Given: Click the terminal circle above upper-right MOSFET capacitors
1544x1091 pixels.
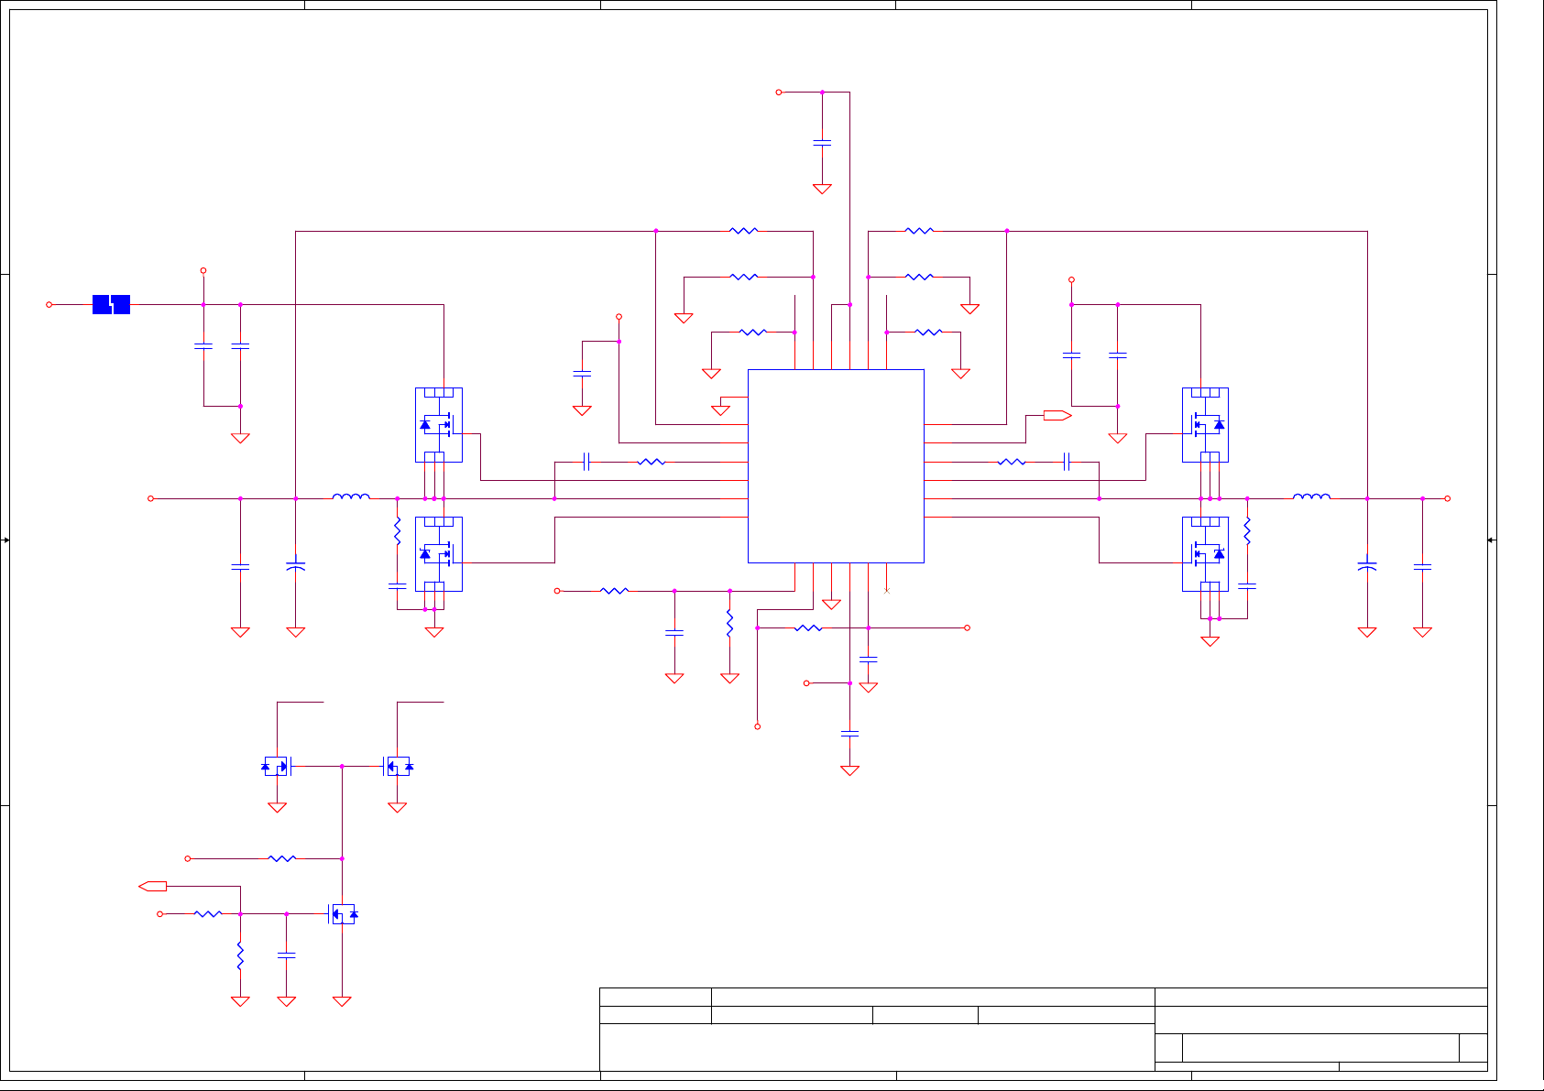Looking at the screenshot, I should click(1071, 279).
